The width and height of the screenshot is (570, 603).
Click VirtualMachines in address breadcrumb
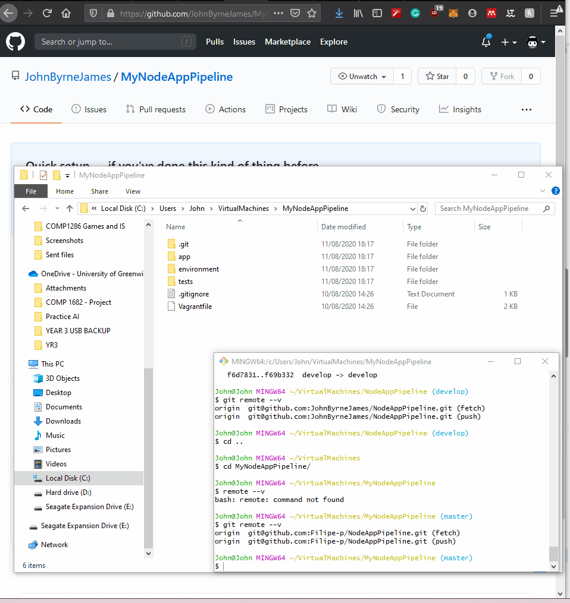(x=243, y=209)
